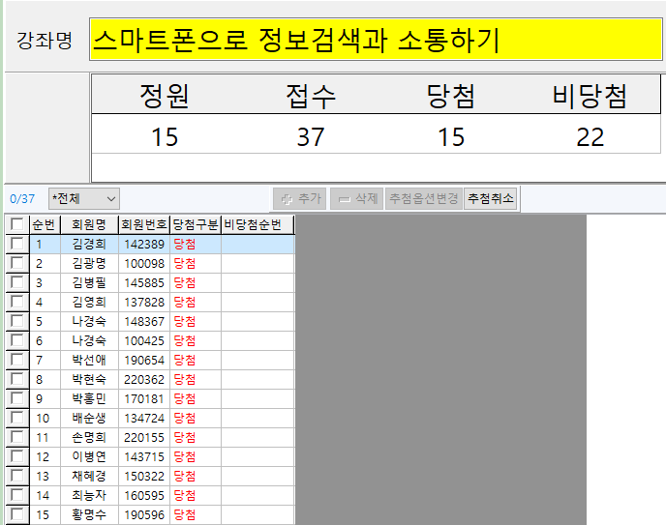This screenshot has width=666, height=525.
Task: Check the box for row 2 김광명
Action: pyautogui.click(x=17, y=263)
